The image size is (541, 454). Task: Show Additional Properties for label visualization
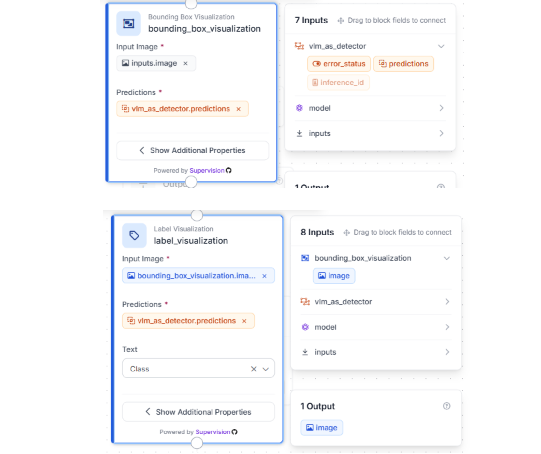[x=198, y=412]
